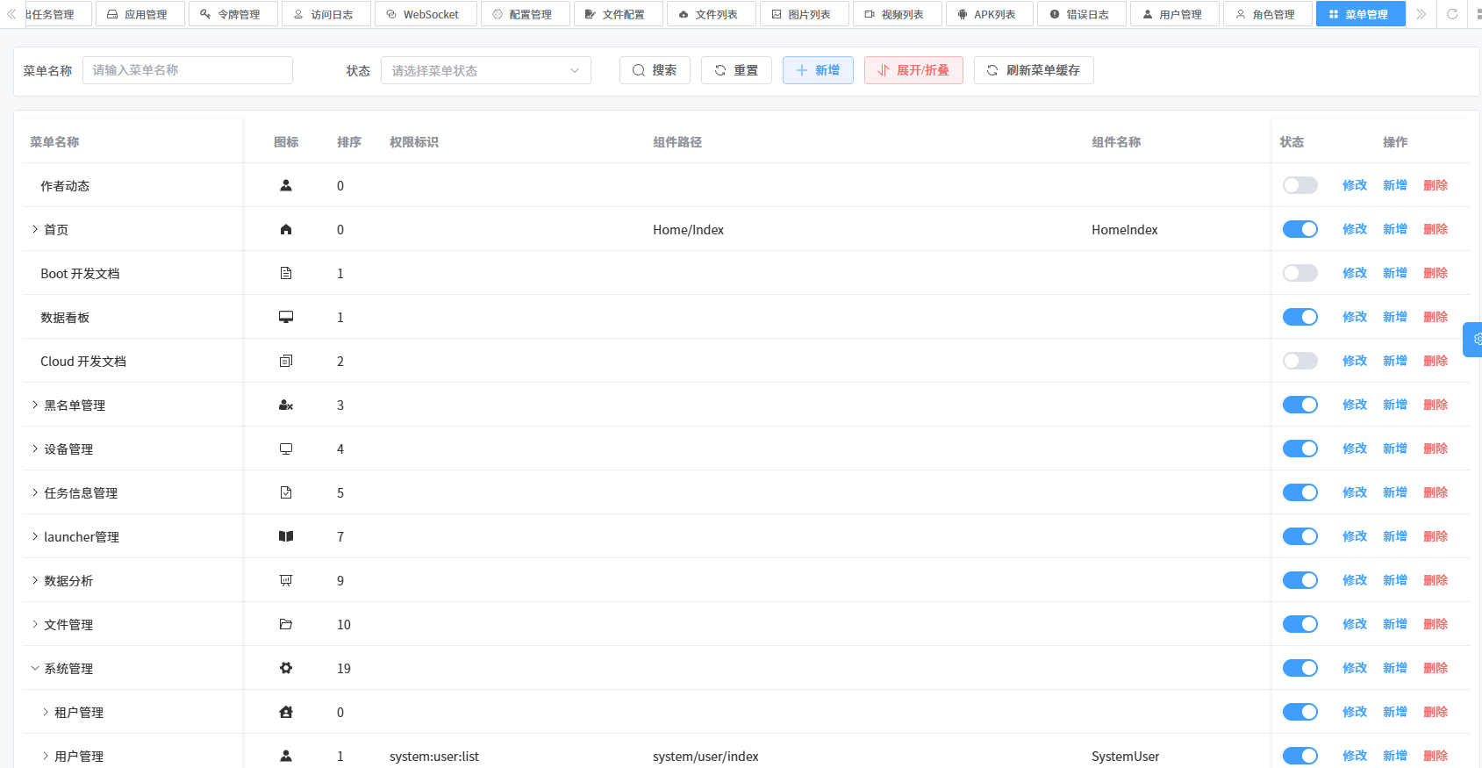The image size is (1482, 768).
Task: Click the user icon in 作者动态 row
Action: tap(286, 185)
